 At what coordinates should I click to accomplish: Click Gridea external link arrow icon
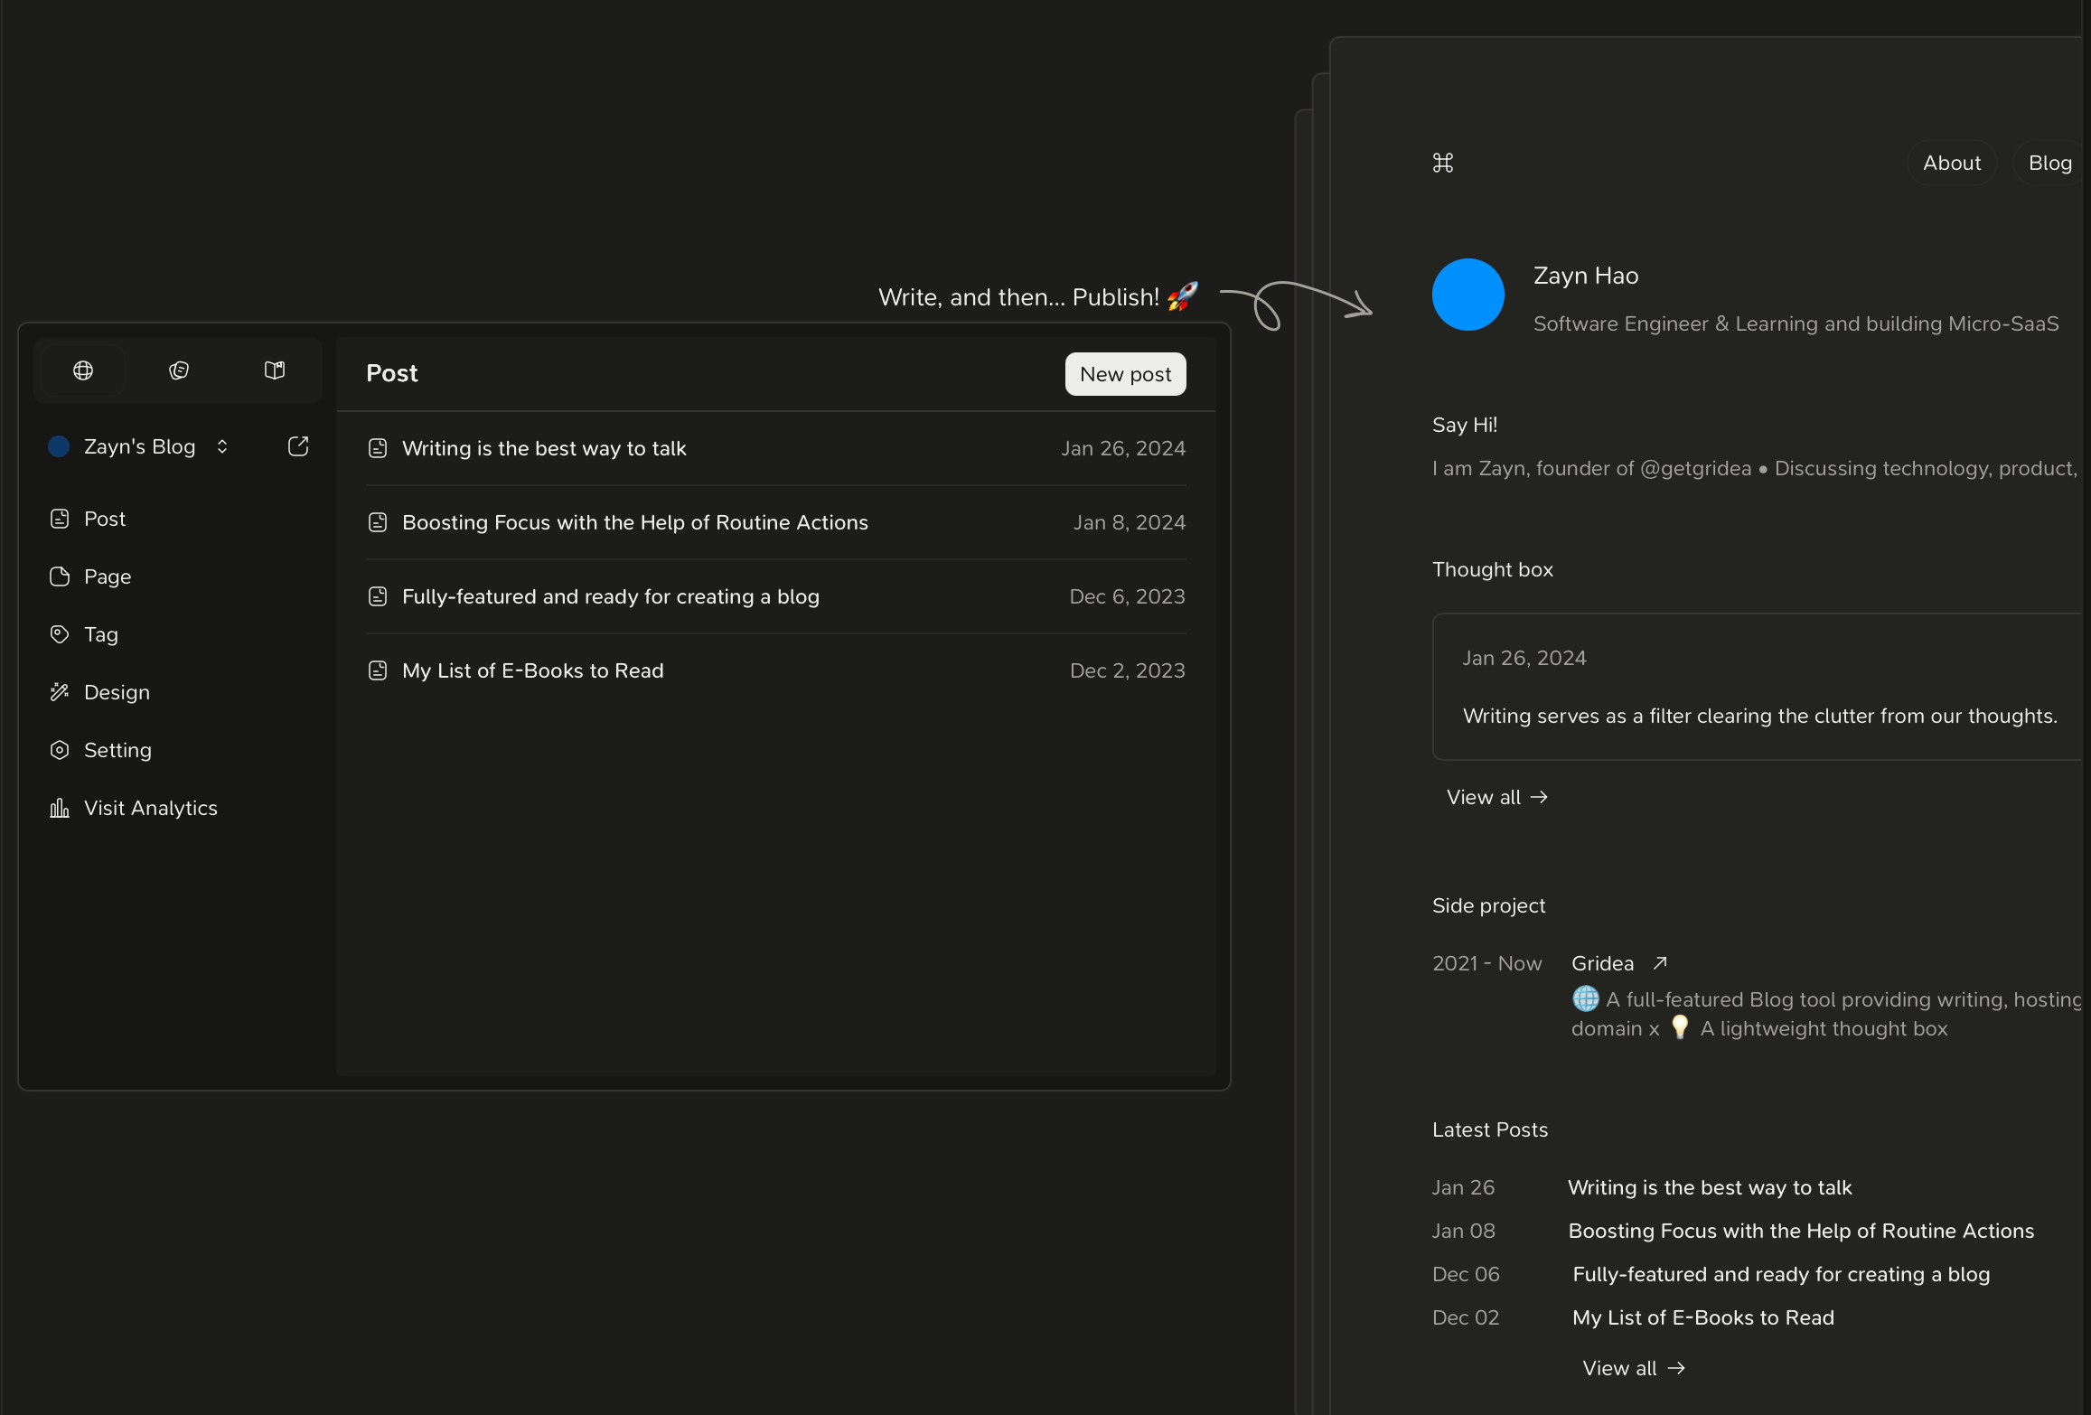click(1660, 963)
